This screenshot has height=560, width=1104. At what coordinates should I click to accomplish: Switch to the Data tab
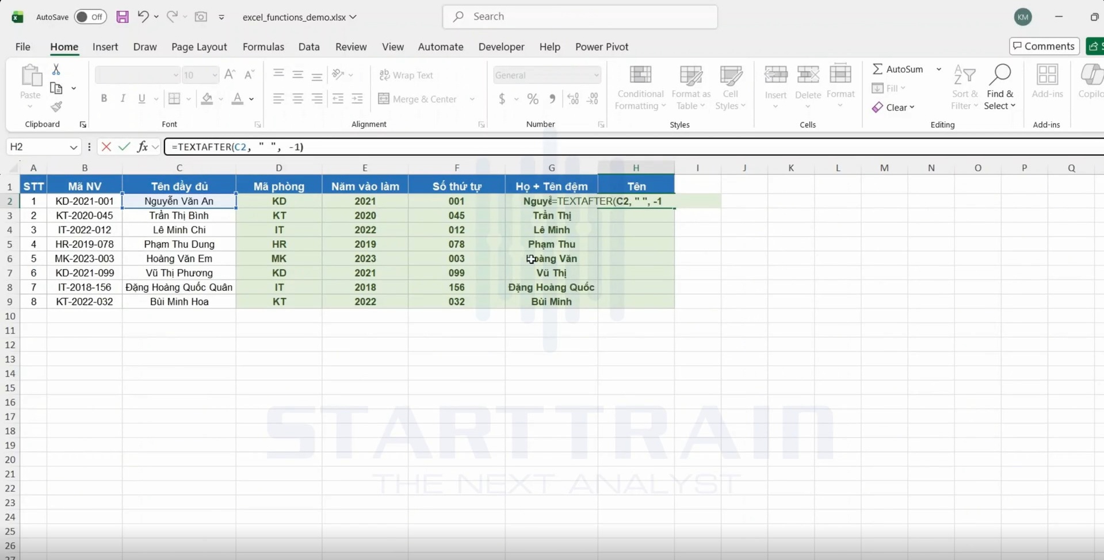tap(309, 47)
